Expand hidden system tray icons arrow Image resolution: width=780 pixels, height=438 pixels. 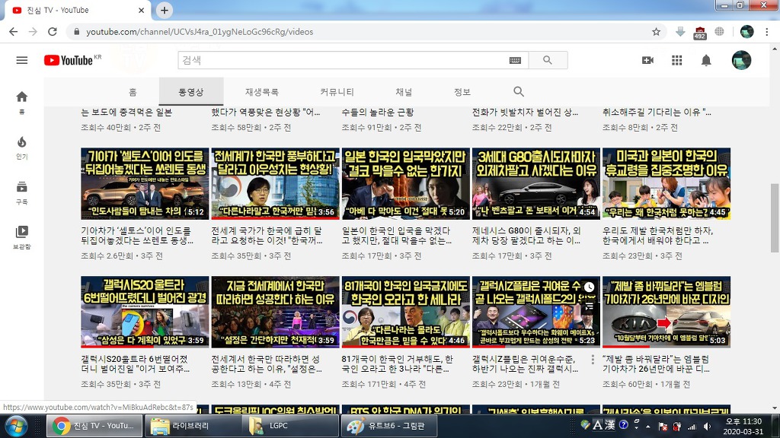649,425
